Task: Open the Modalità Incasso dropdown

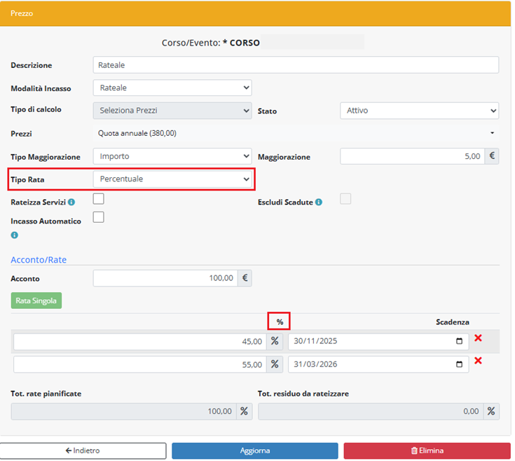Action: click(172, 88)
